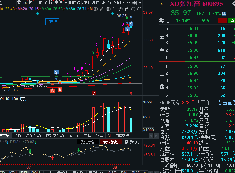The height and width of the screenshot is (173, 235).
Task: Toggle 均线 moving averages
Action: [x=86, y=2]
